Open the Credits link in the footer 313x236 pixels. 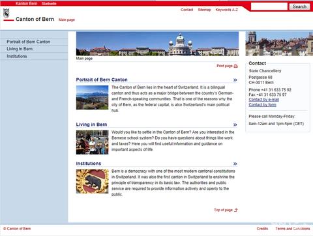(262, 229)
